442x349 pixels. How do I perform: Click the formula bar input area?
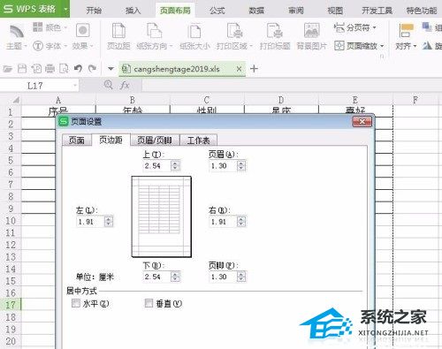click(292, 86)
